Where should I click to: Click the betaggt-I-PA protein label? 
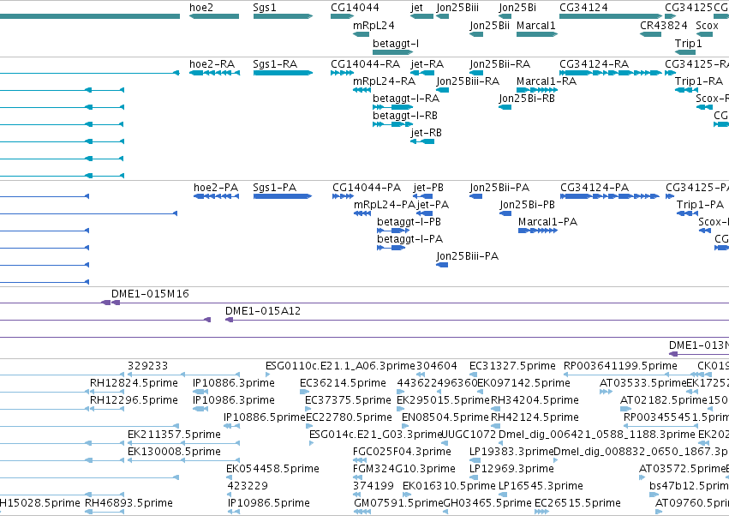click(409, 239)
